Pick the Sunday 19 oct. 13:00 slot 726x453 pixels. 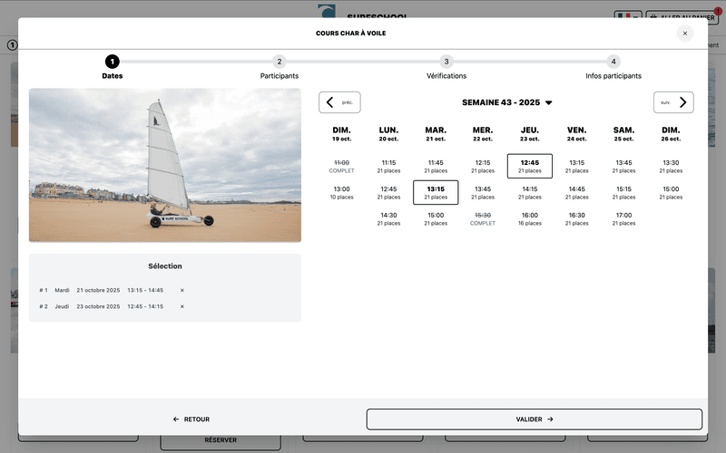(341, 192)
